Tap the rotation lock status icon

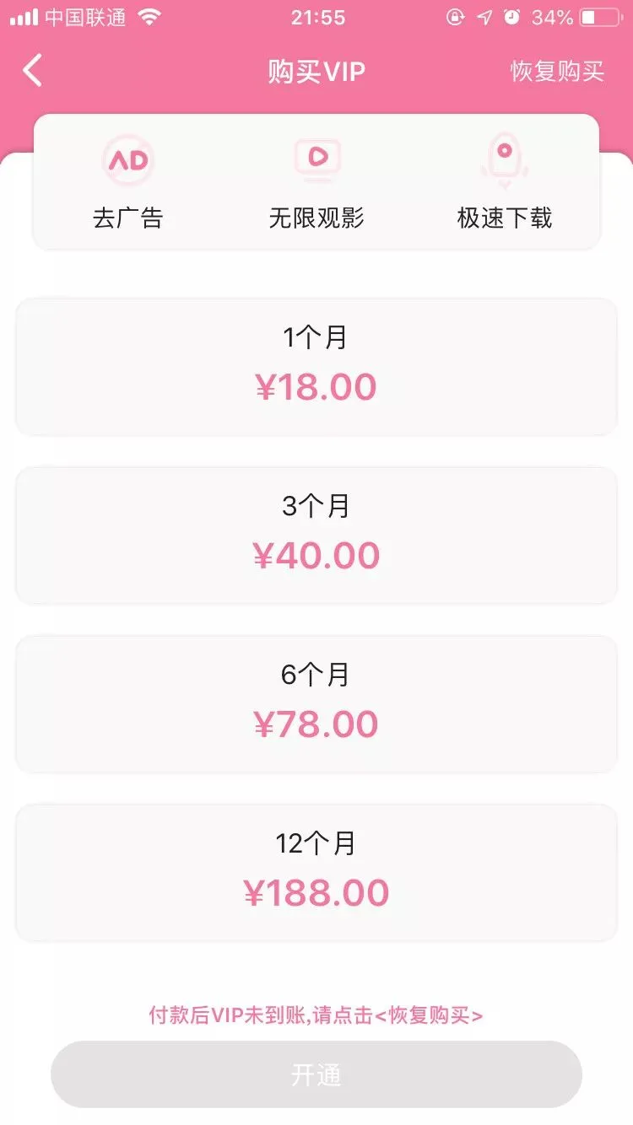(456, 18)
